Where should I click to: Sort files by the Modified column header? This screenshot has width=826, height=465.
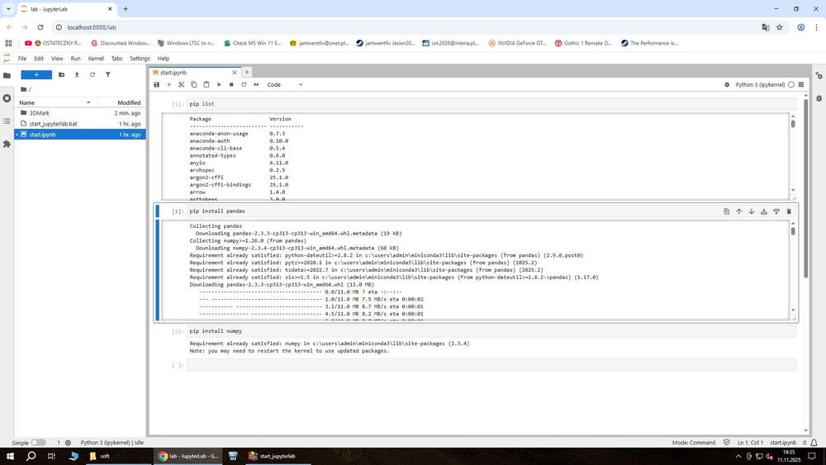tap(122, 102)
